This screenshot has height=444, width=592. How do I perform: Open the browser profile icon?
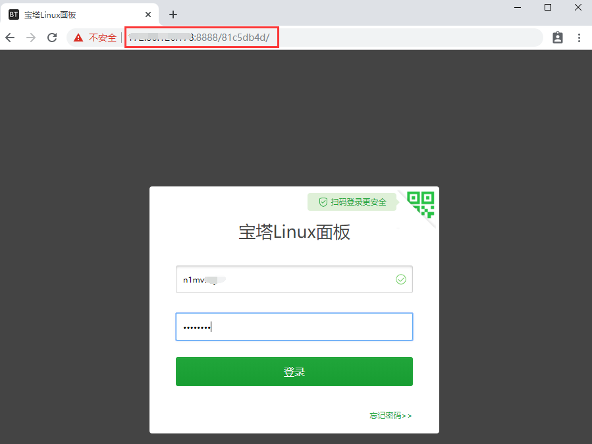(558, 38)
